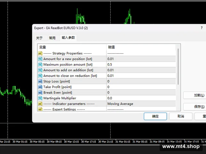Confirm with the 确定 button
Image resolution: width=206 pixels, height=154 pixels.
[x=155, y=116]
